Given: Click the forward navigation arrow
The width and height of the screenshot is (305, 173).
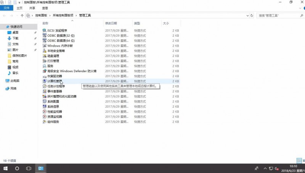Looking at the screenshot, I should (11, 16).
